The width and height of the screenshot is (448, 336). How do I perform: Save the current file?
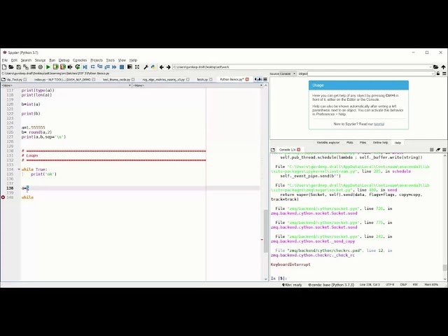pyautogui.click(x=18, y=67)
